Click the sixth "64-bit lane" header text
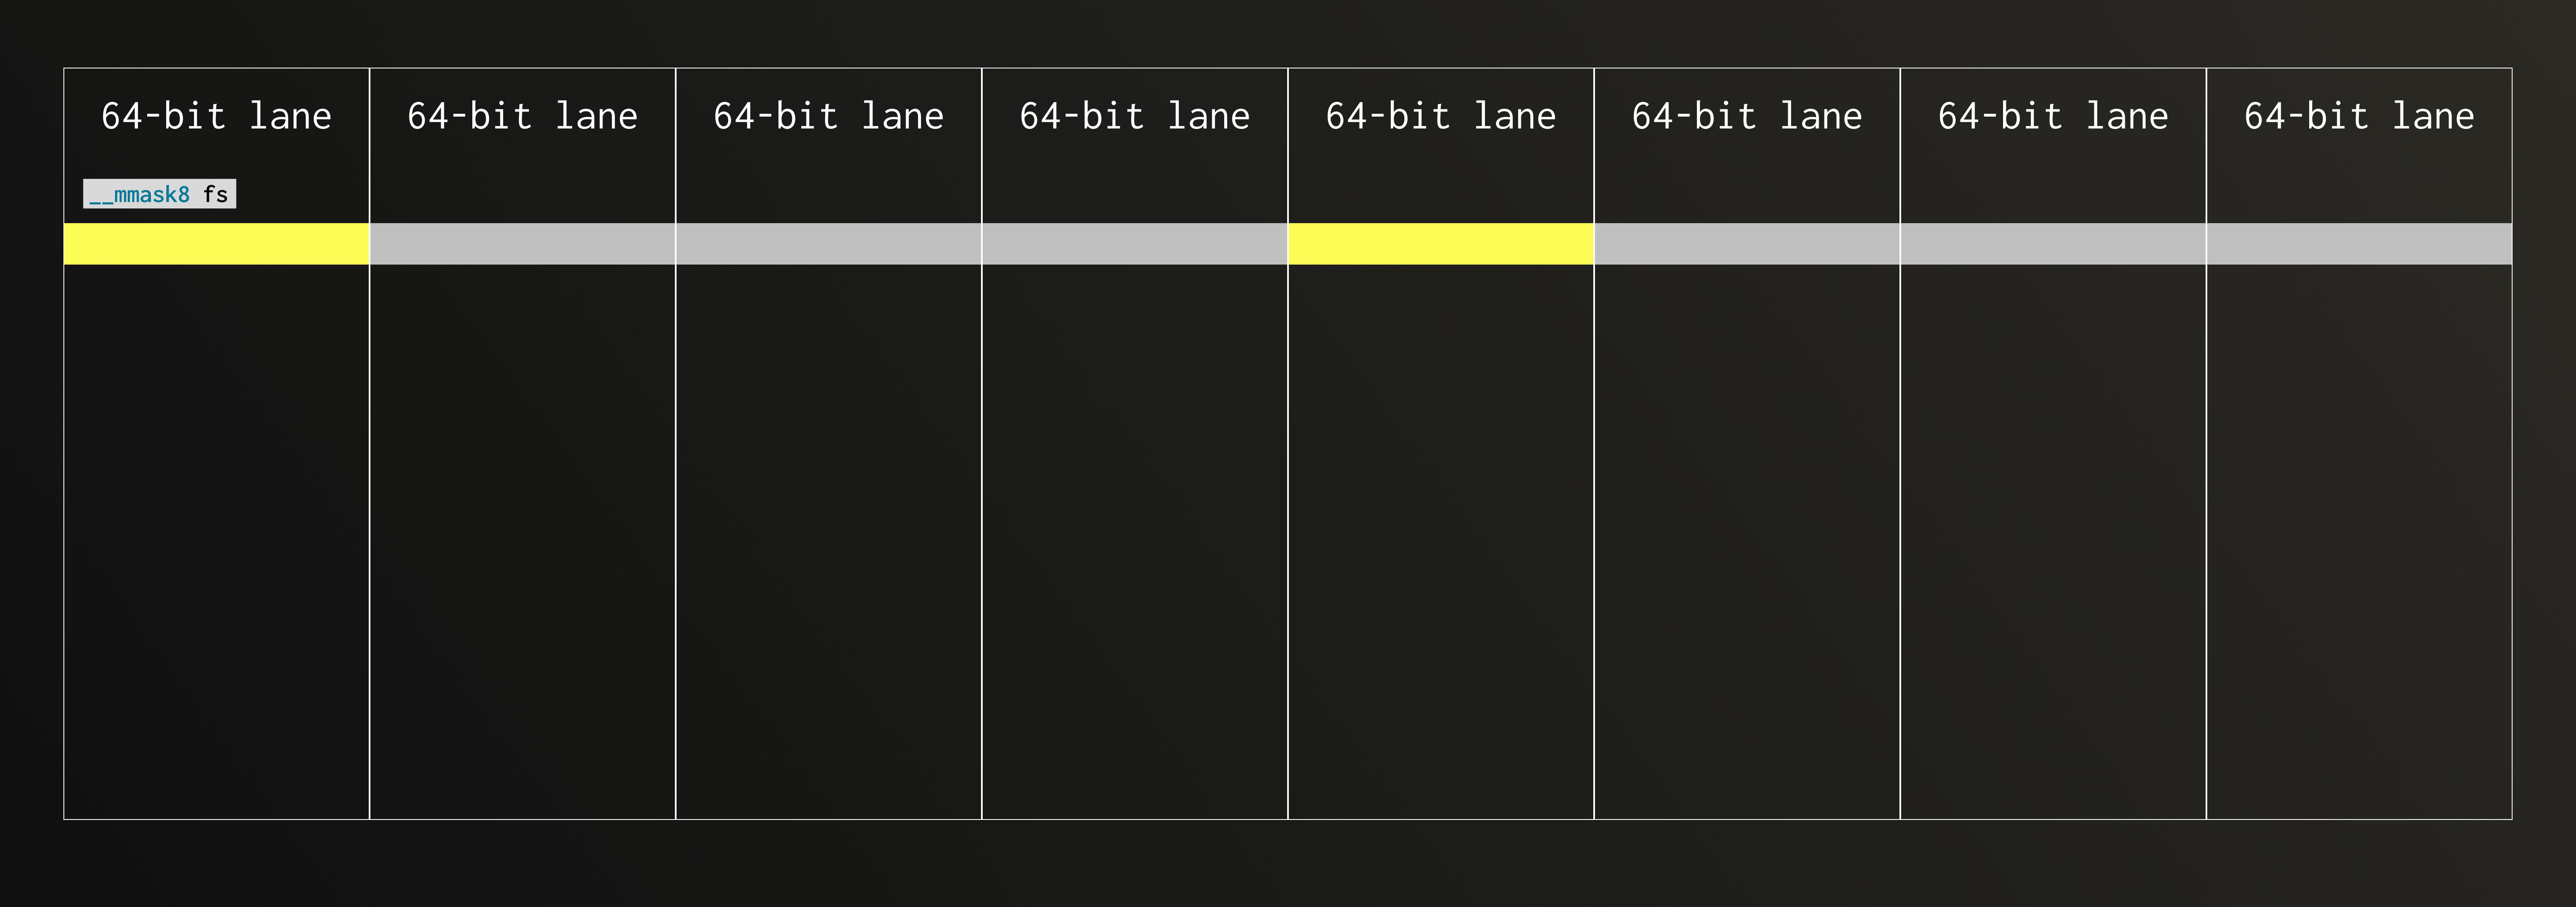This screenshot has width=2576, height=907. pyautogui.click(x=1746, y=117)
